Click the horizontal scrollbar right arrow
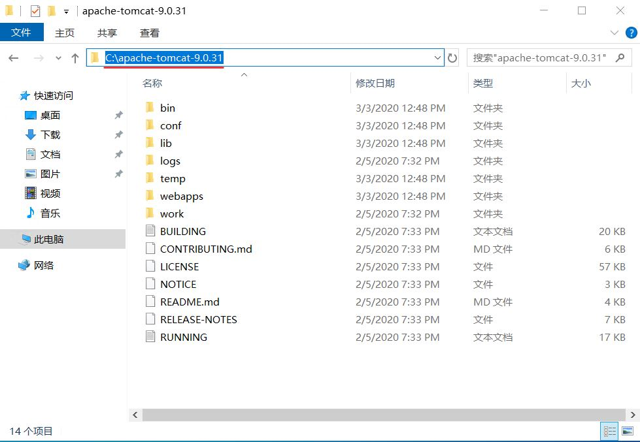This screenshot has height=442, width=640. (x=633, y=415)
